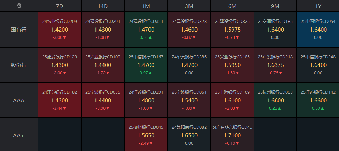Select the 国有行 row label

[x=19, y=30]
